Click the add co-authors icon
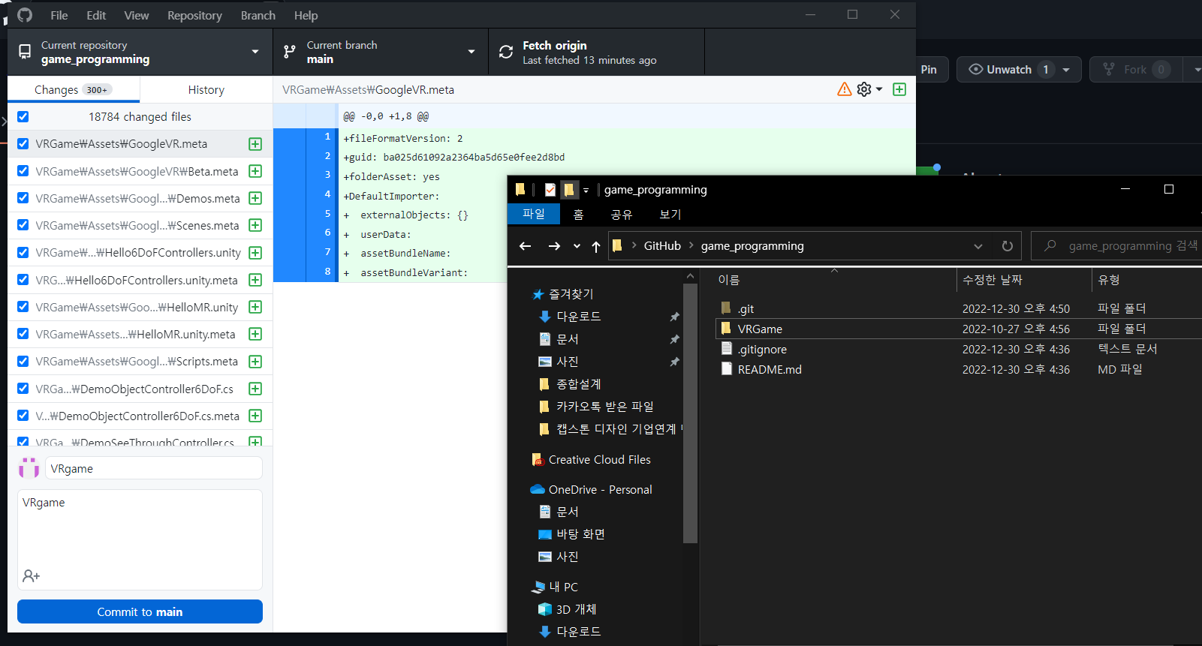1202x646 pixels. coord(31,575)
